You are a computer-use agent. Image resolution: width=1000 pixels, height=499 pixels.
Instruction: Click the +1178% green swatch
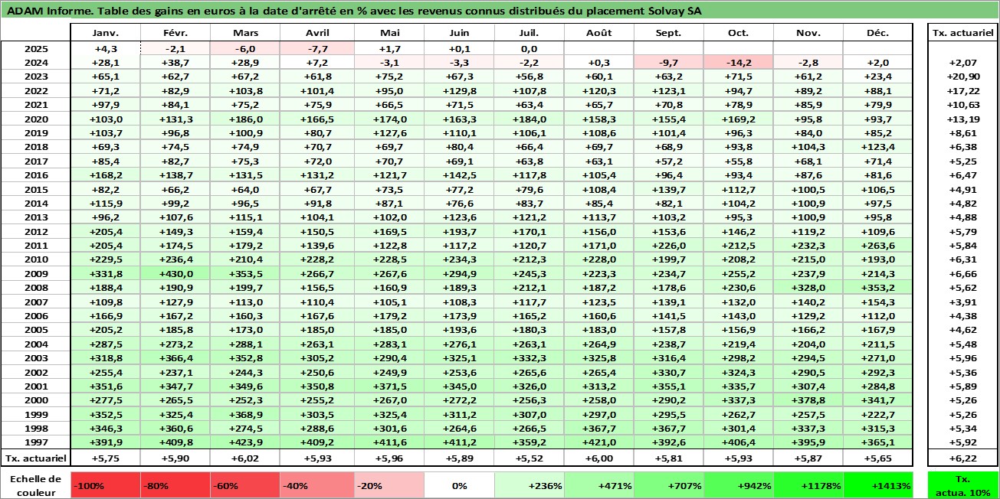(808, 485)
